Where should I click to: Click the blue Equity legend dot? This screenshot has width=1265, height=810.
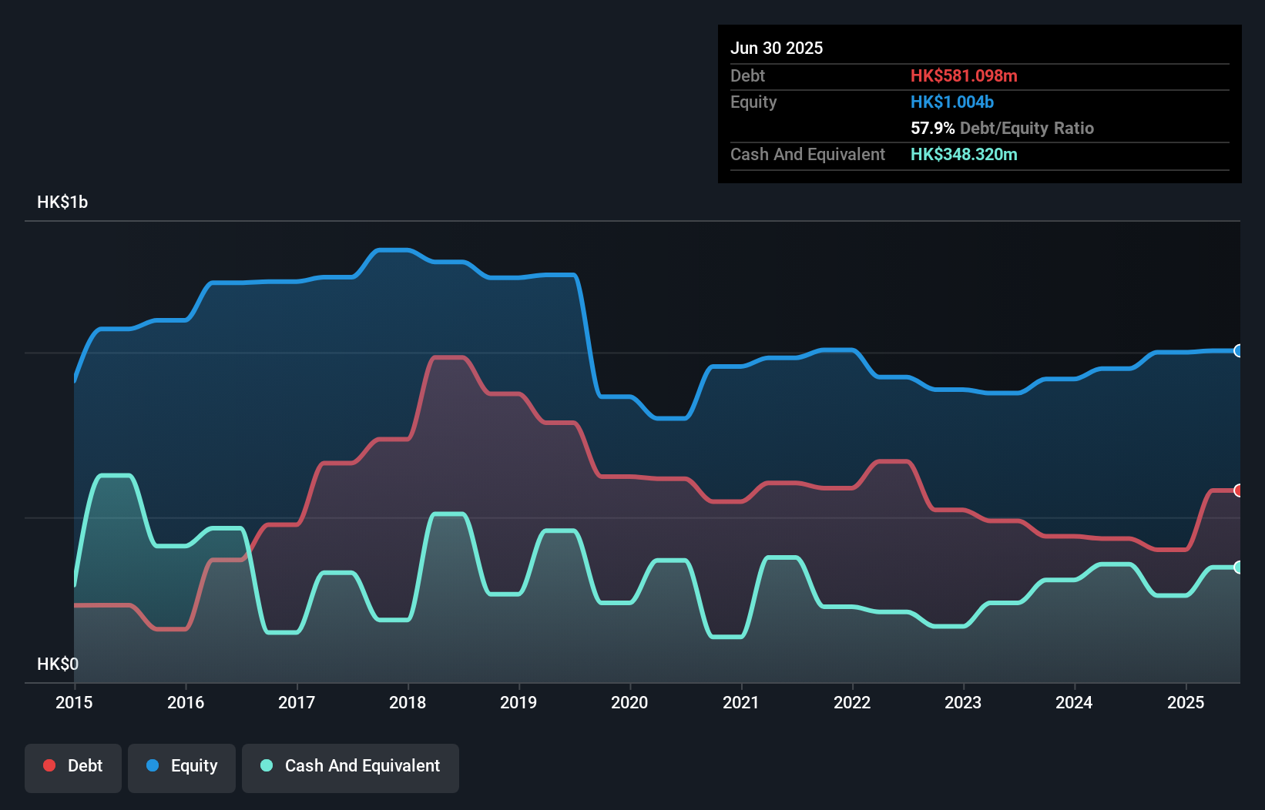point(153,765)
